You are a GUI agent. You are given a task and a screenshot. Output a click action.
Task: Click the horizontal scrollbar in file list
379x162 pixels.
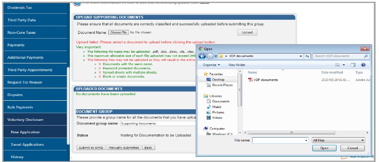point(292,133)
